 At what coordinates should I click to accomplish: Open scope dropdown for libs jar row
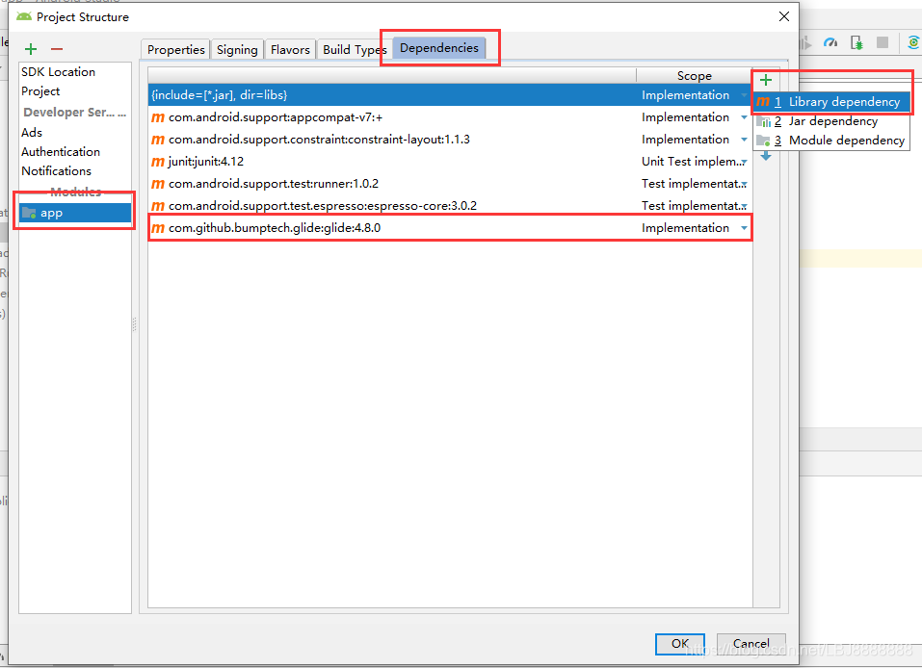(x=744, y=95)
